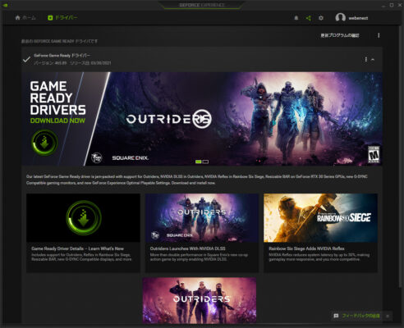Click the installed driver checkmark icon
Image resolution: width=404 pixels, height=328 pixels.
pyautogui.click(x=26, y=59)
